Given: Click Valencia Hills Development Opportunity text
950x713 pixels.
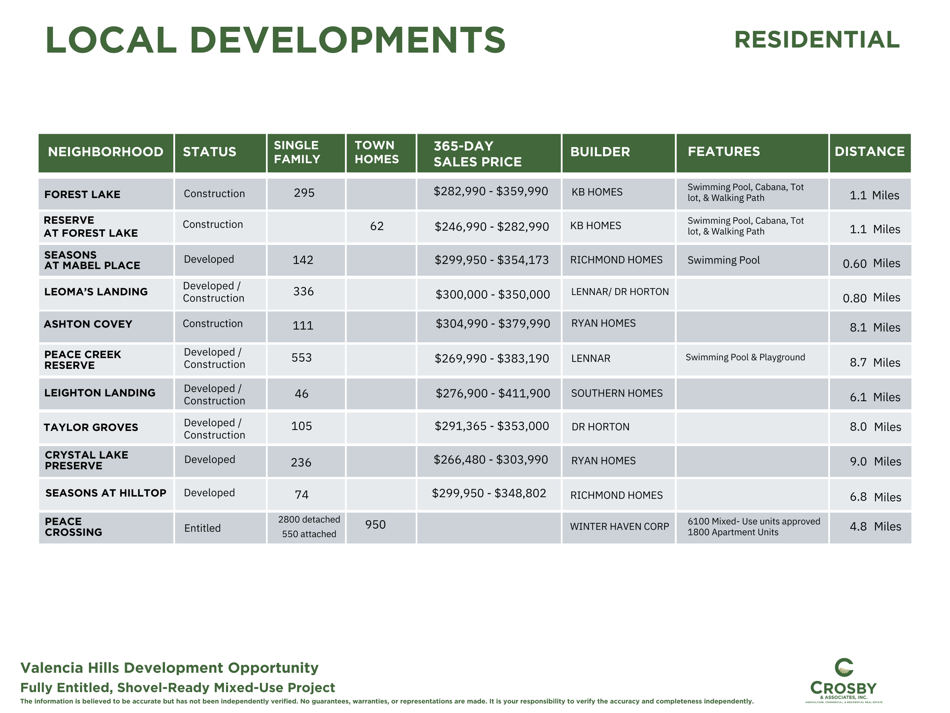Looking at the screenshot, I should (x=169, y=667).
